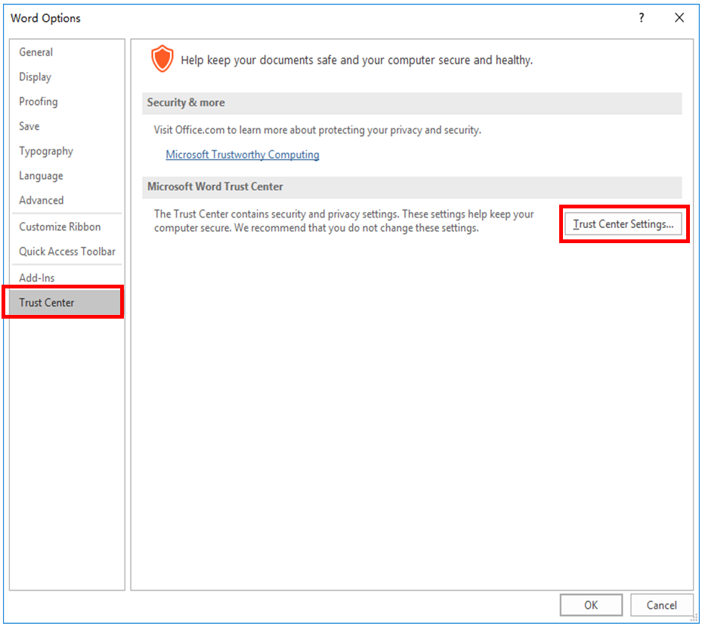Switch to the Display category
Screen dimensions: 702x629
pos(36,77)
